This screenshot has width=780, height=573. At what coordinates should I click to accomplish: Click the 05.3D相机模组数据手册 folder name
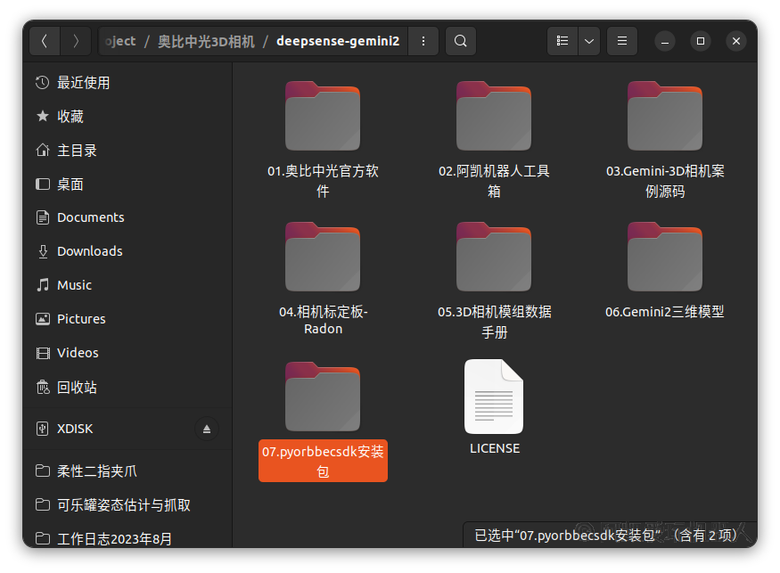coord(494,322)
